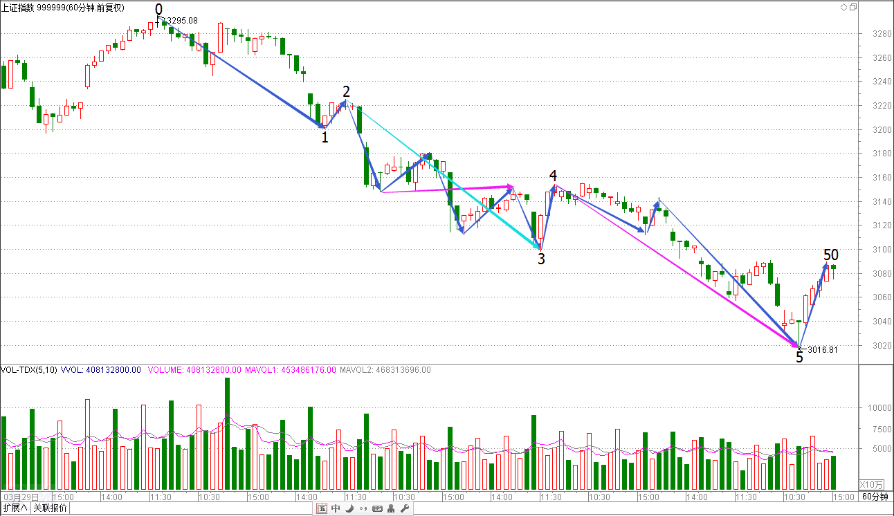Open the 关联报价 tab
The width and height of the screenshot is (894, 516).
51,508
